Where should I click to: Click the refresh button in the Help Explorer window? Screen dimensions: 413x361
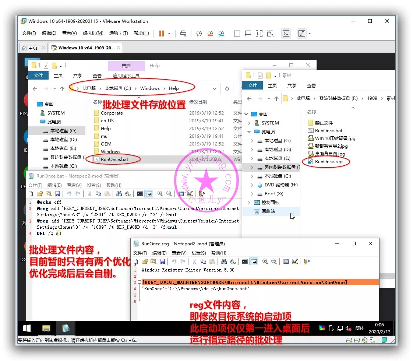[227, 88]
